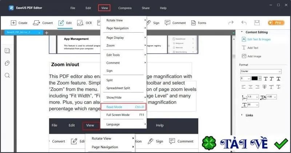Toggle underline text formatting
The image size is (291, 153).
[x=278, y=79]
